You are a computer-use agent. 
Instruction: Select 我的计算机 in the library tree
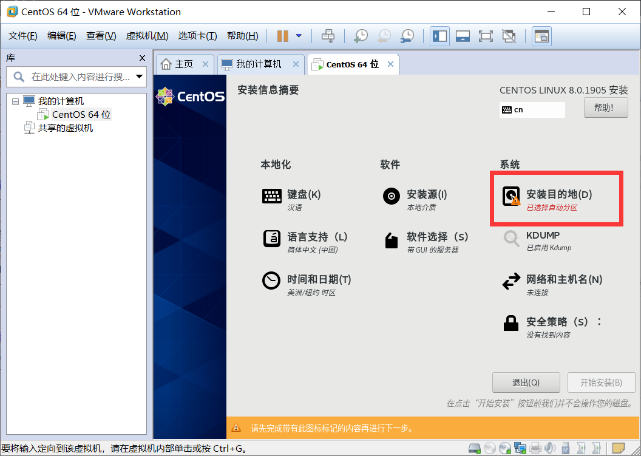click(x=61, y=101)
